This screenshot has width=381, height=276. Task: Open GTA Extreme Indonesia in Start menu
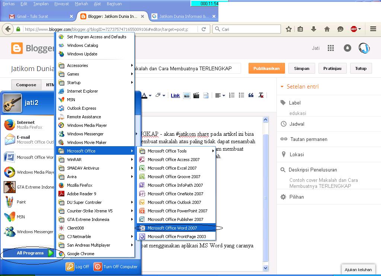tap(29, 187)
